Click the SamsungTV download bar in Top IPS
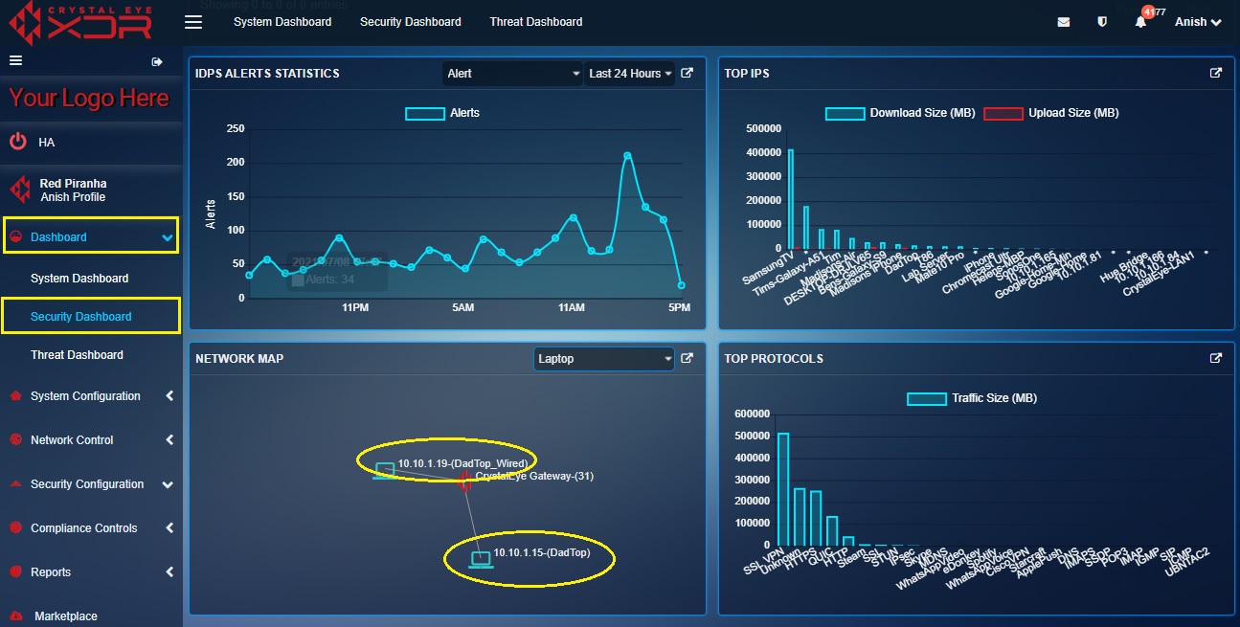Screen dimensions: 1240x627 [791, 199]
